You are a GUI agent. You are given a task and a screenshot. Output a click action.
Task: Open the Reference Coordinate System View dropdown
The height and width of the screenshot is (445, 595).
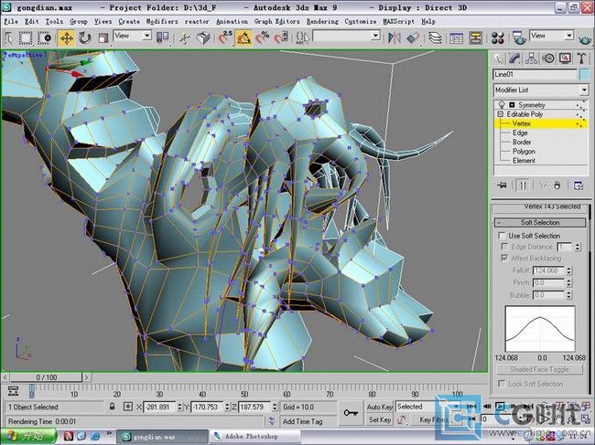(133, 36)
